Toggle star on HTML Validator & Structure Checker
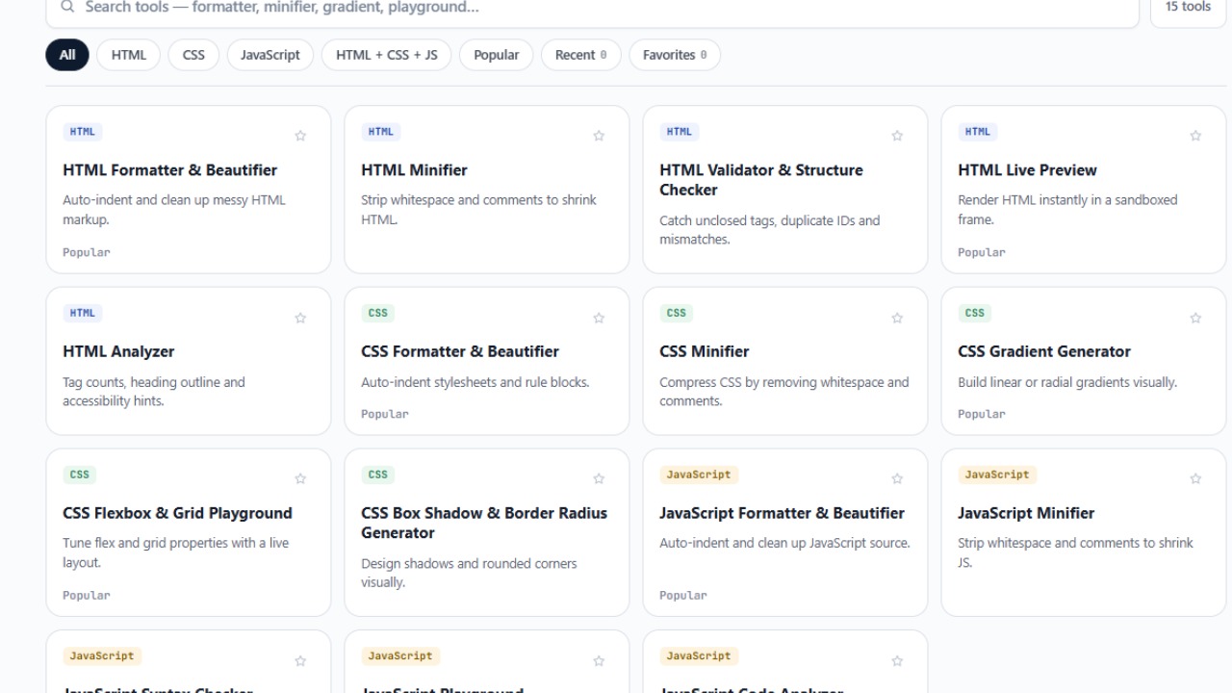This screenshot has width=1232, height=693. coord(897,136)
